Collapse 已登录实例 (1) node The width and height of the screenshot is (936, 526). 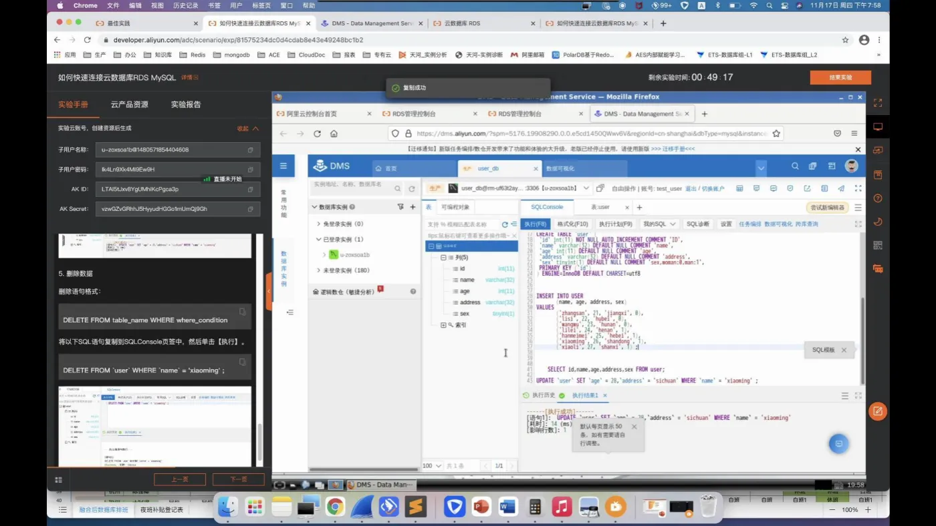coord(319,239)
